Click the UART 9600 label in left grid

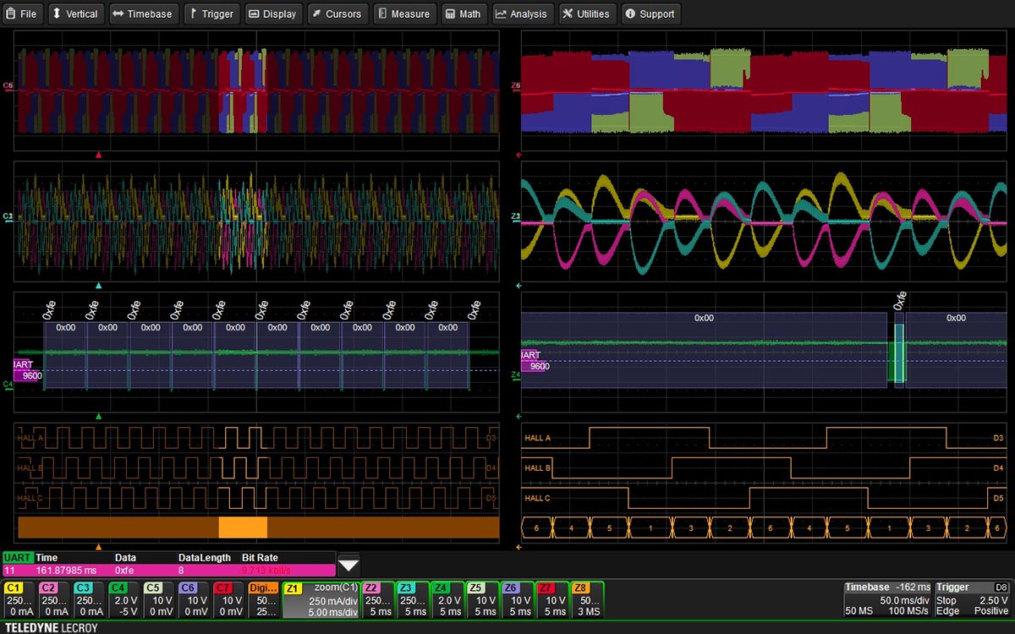coord(28,370)
